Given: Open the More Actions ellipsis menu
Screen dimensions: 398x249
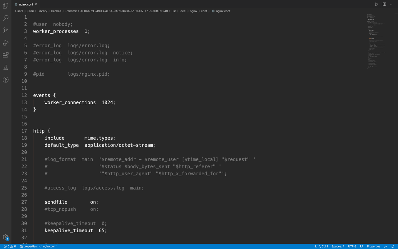Looking at the screenshot, I should coord(392,4).
